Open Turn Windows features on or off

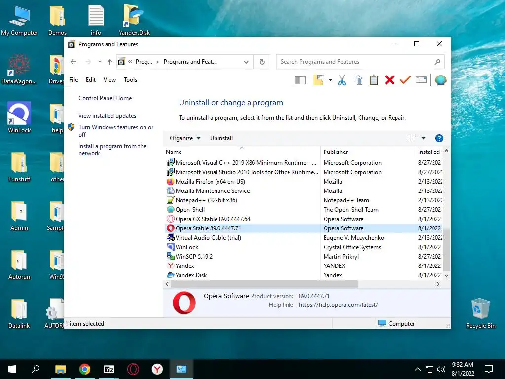(x=116, y=131)
